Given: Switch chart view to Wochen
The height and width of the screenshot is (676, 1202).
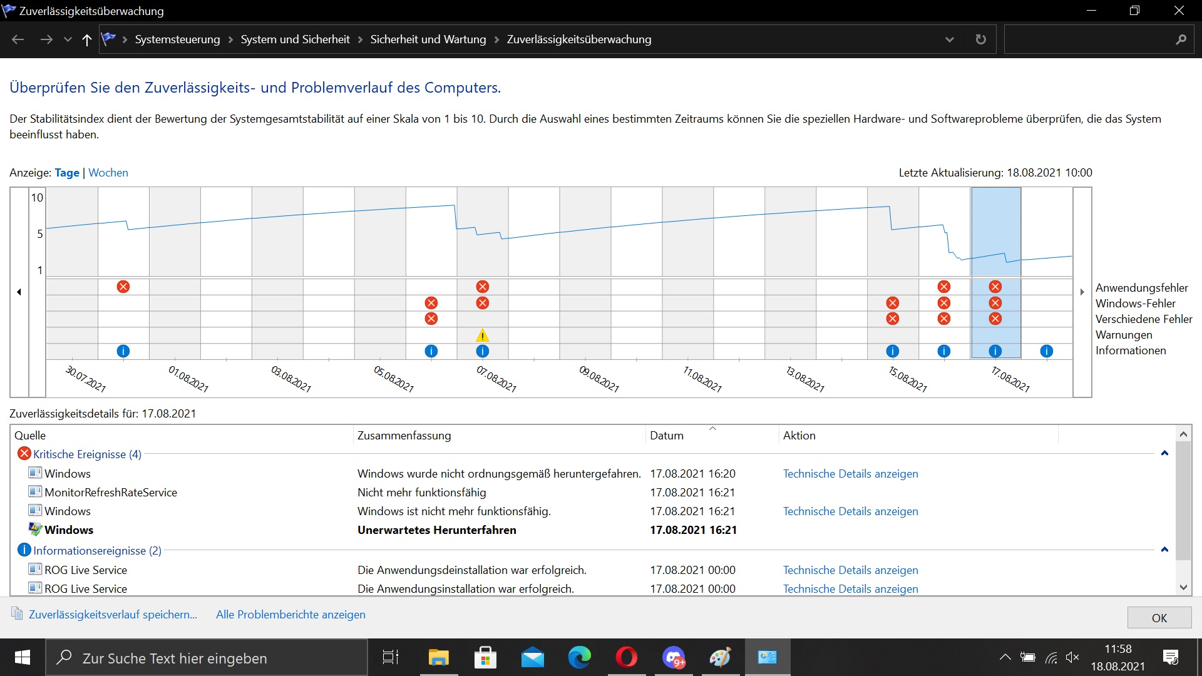Looking at the screenshot, I should (108, 173).
